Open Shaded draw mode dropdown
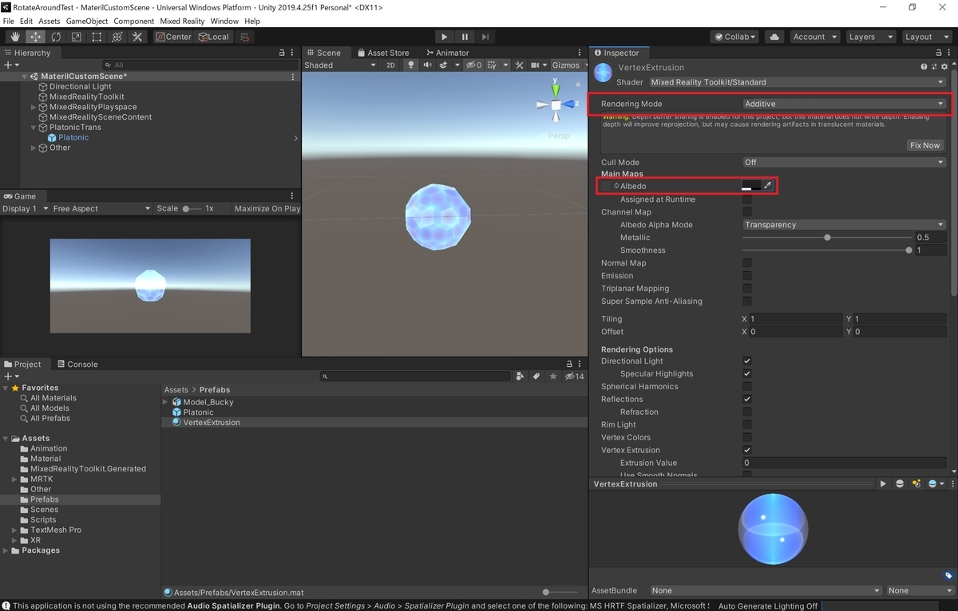This screenshot has height=611, width=958. click(x=339, y=65)
